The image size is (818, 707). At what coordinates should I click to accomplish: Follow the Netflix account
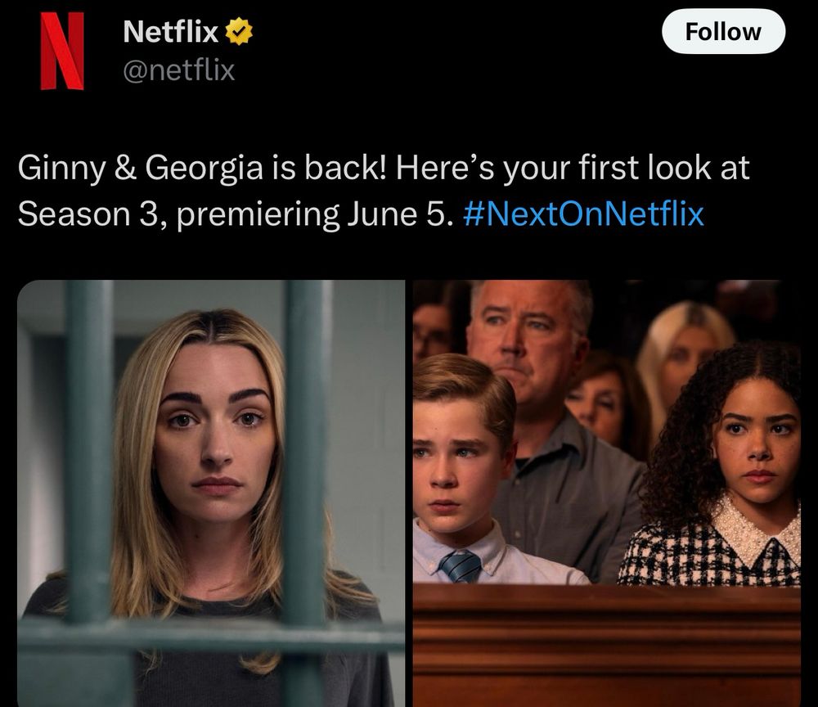723,31
